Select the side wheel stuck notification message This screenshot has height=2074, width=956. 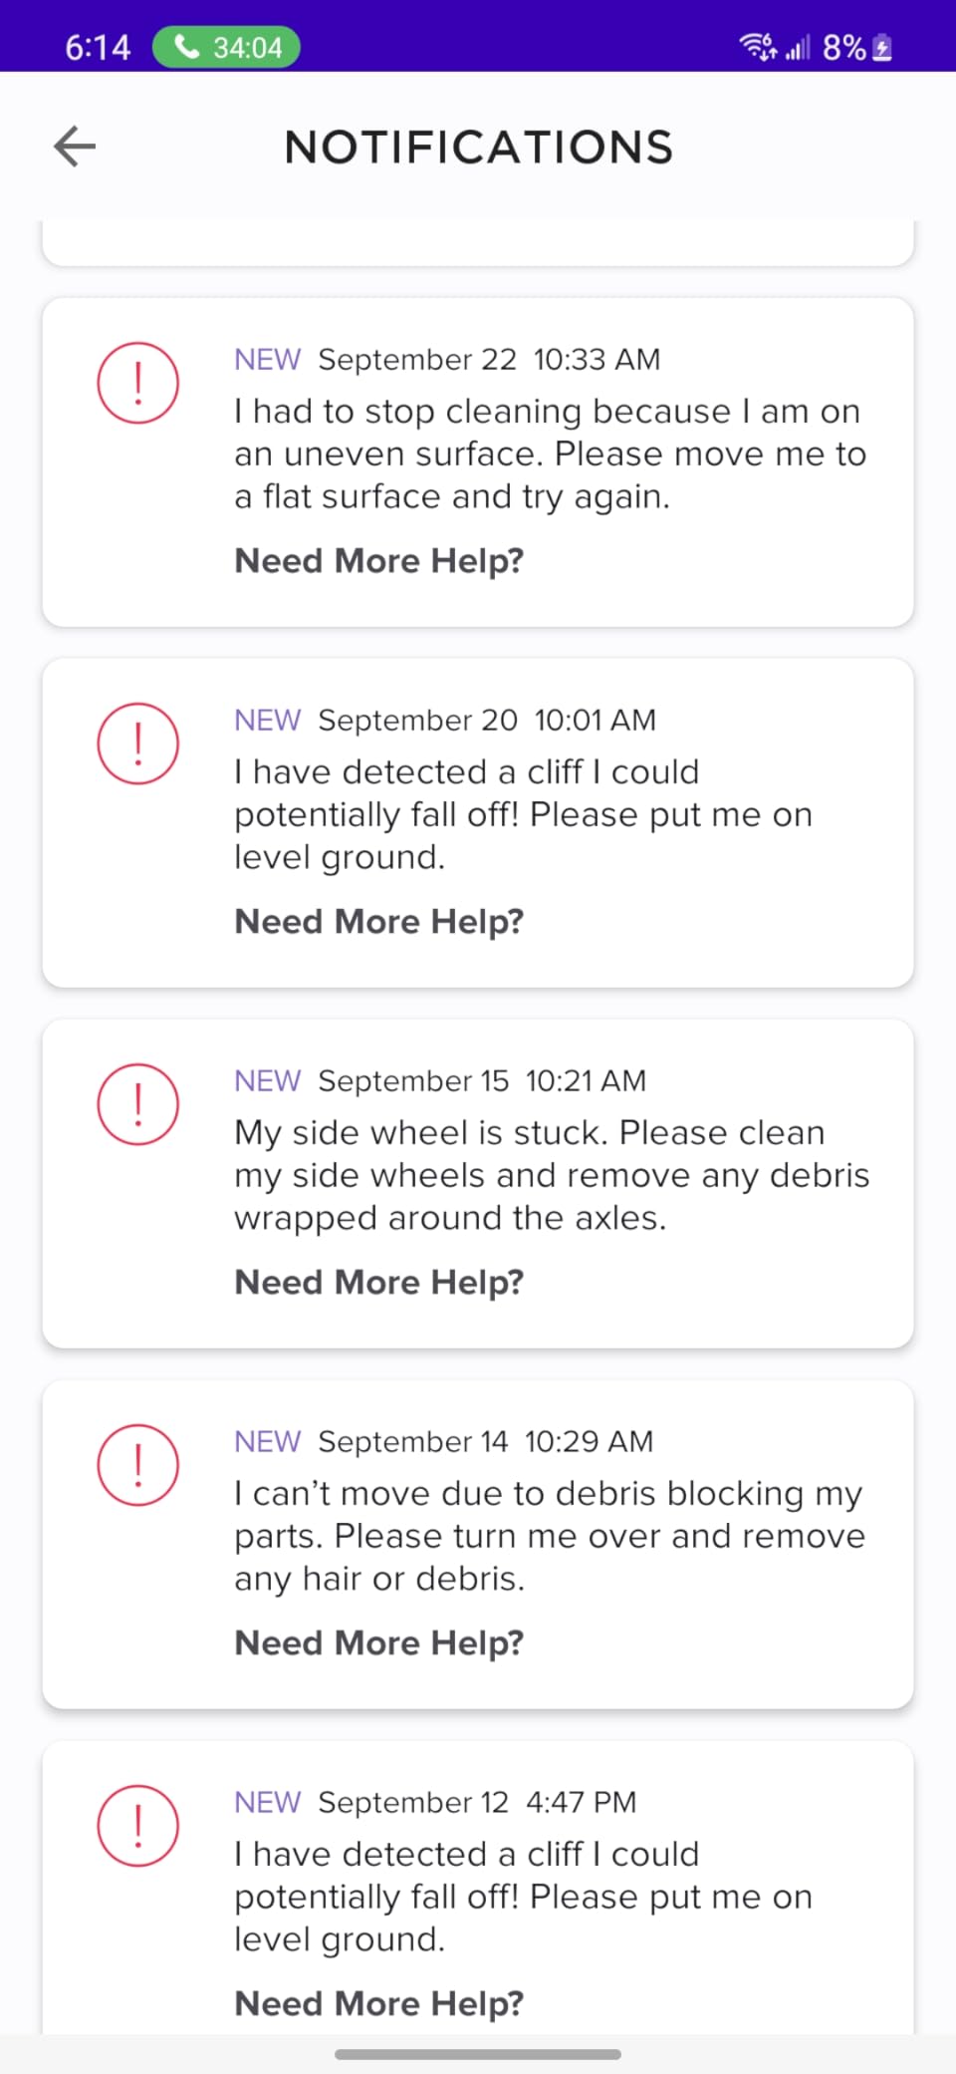tap(552, 1175)
